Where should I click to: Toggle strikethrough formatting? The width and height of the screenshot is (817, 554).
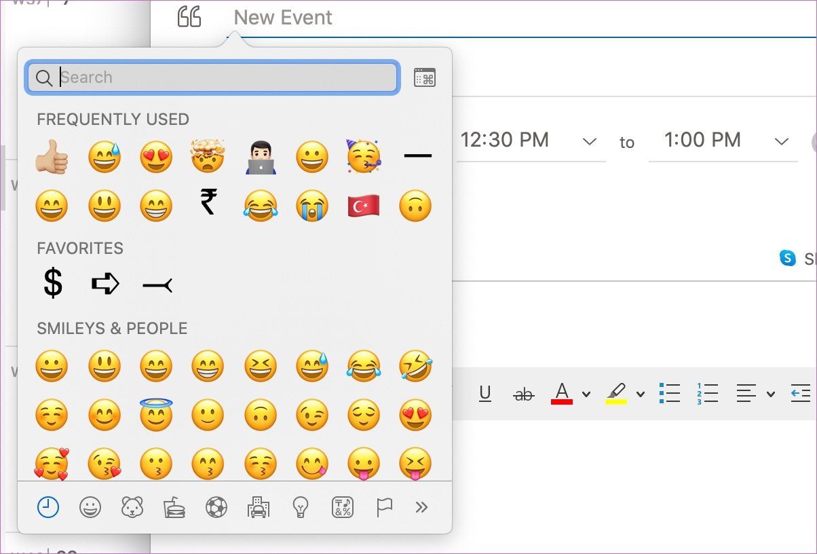pos(523,394)
